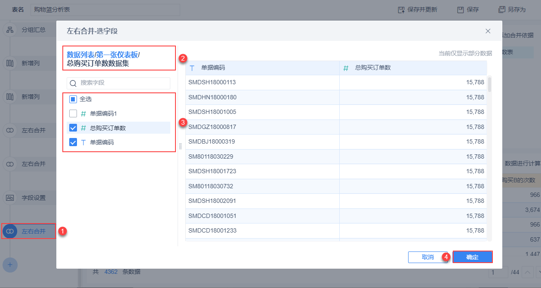Click the add step plus icon
541x288 pixels.
(10, 264)
